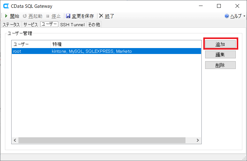Click the ユーザー column header
The image size is (247, 161).
click(x=31, y=44)
